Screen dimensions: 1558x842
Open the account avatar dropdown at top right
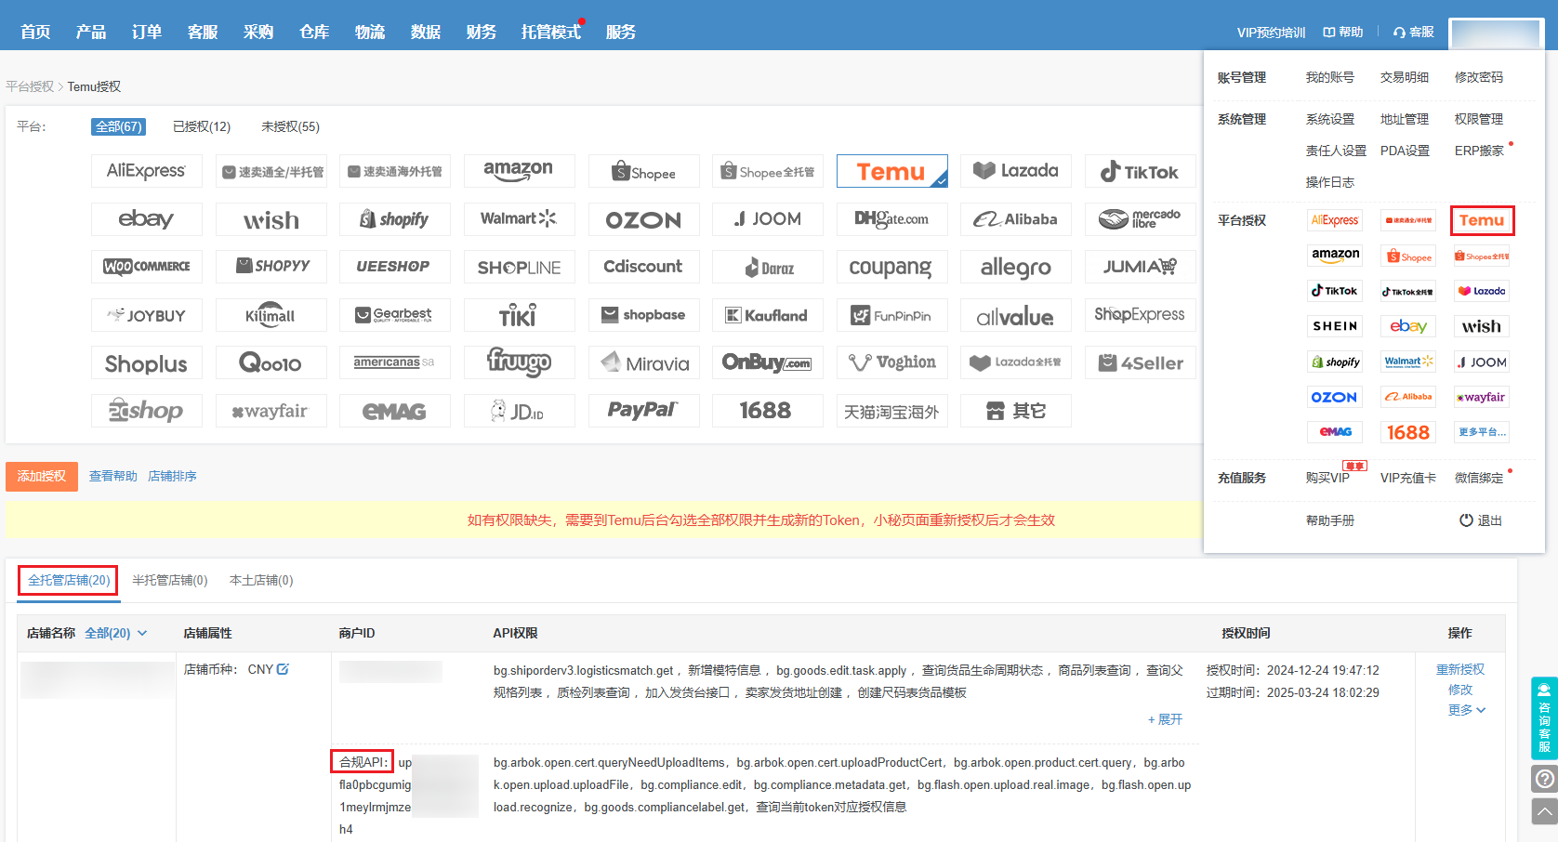pyautogui.click(x=1496, y=33)
